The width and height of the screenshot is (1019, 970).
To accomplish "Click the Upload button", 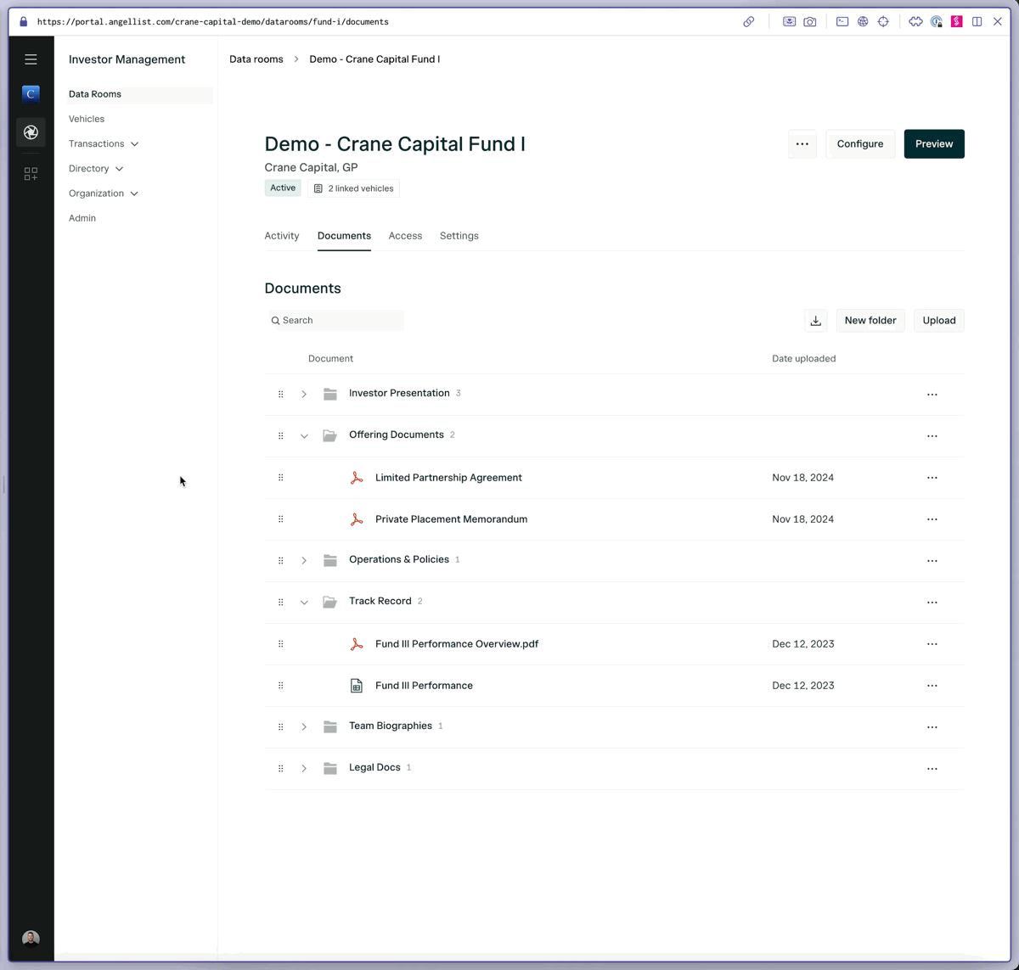I will (x=939, y=321).
